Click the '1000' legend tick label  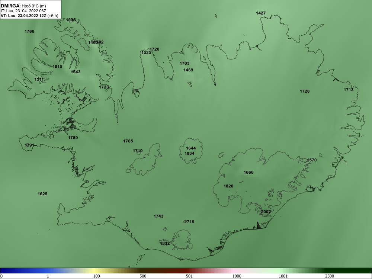[237, 276]
